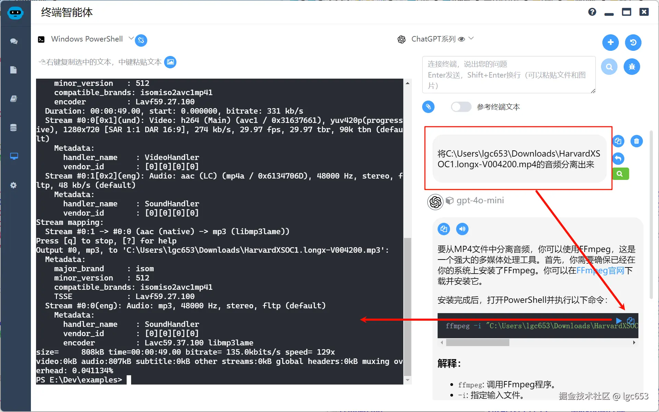Click the bug debug icon button
Viewport: 659px width, 412px height.
tap(632, 67)
